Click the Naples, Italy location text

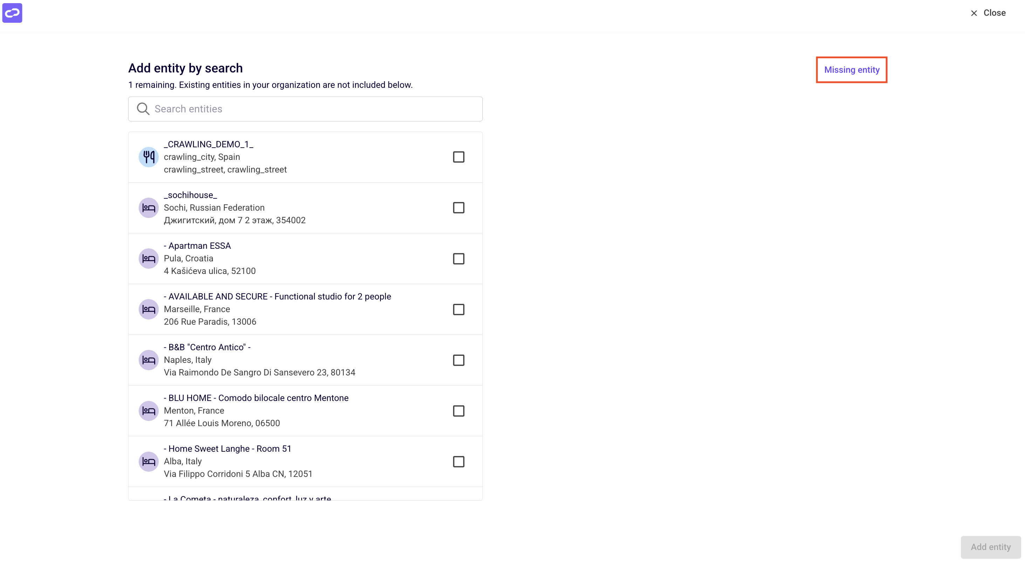pyautogui.click(x=188, y=360)
